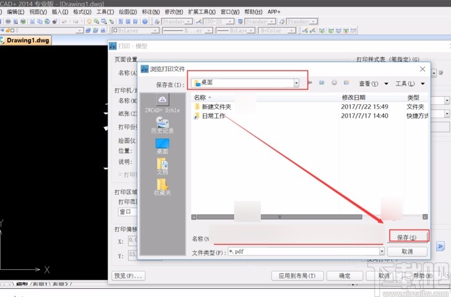This screenshot has height=297, width=451.
Task: Click the horizontal scrollbar left arrow
Action: click(x=194, y=217)
